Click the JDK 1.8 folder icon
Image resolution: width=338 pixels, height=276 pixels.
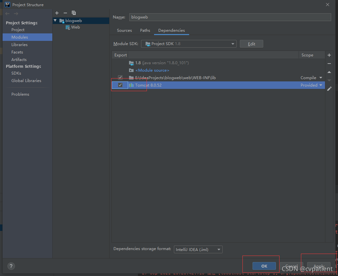(x=131, y=63)
